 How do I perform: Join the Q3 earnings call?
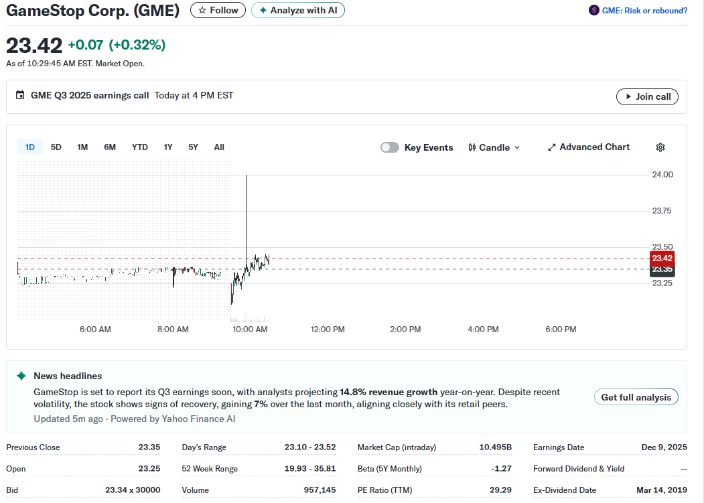pos(647,96)
